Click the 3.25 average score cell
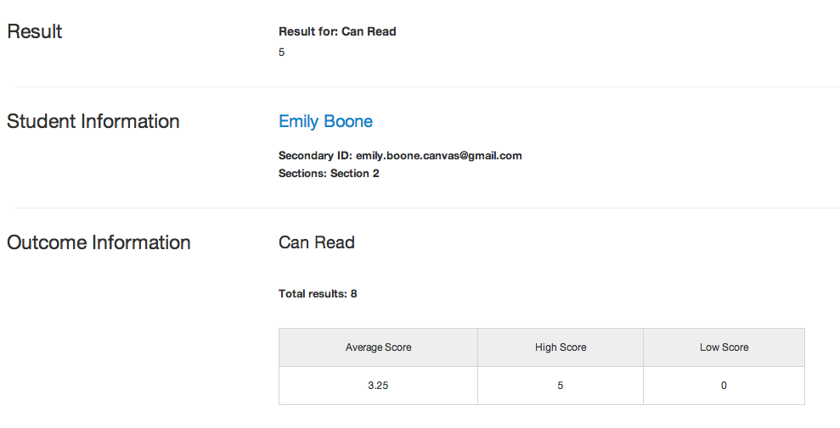The image size is (840, 428). (378, 386)
